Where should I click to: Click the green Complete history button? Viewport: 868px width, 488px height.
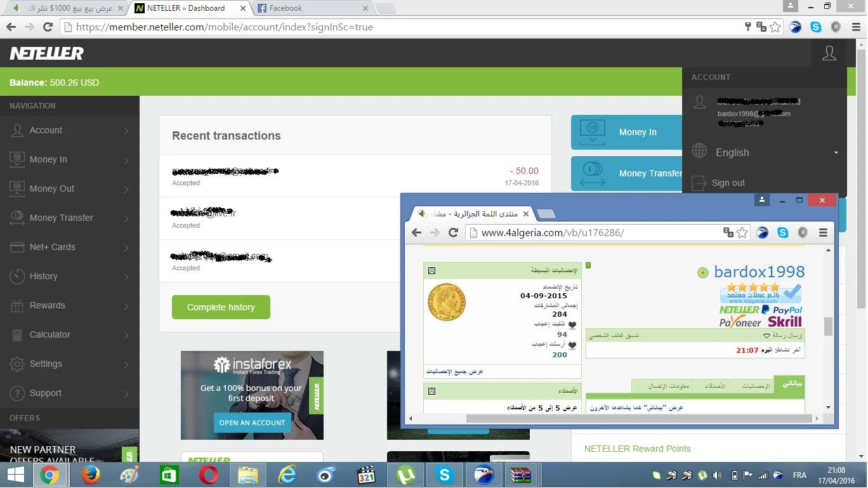point(221,307)
